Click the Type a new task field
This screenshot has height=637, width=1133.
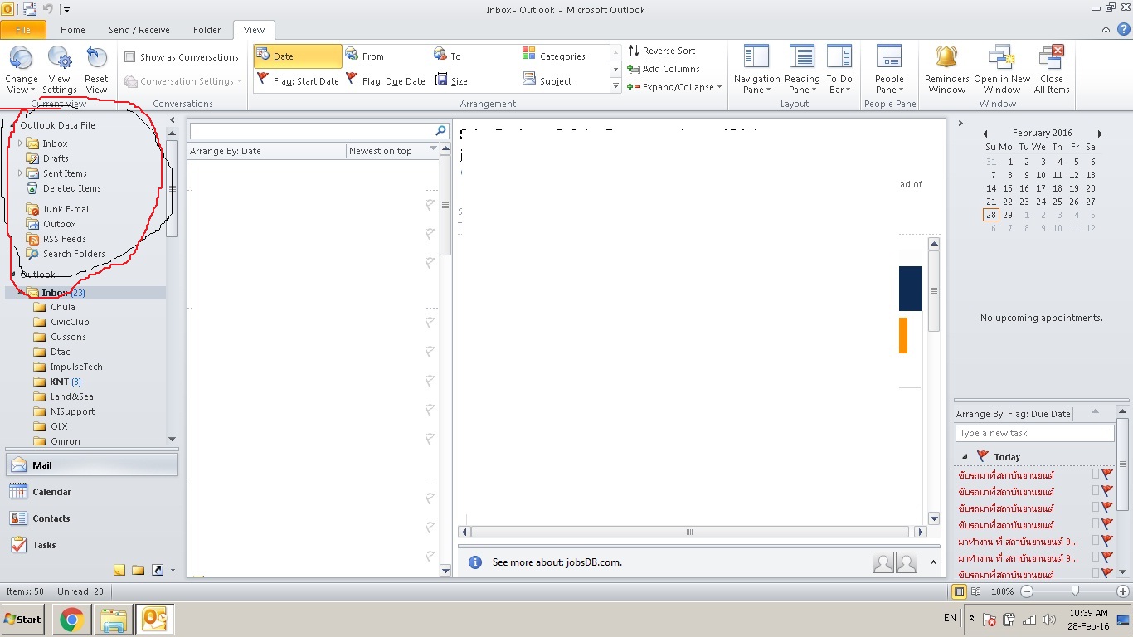[1033, 433]
